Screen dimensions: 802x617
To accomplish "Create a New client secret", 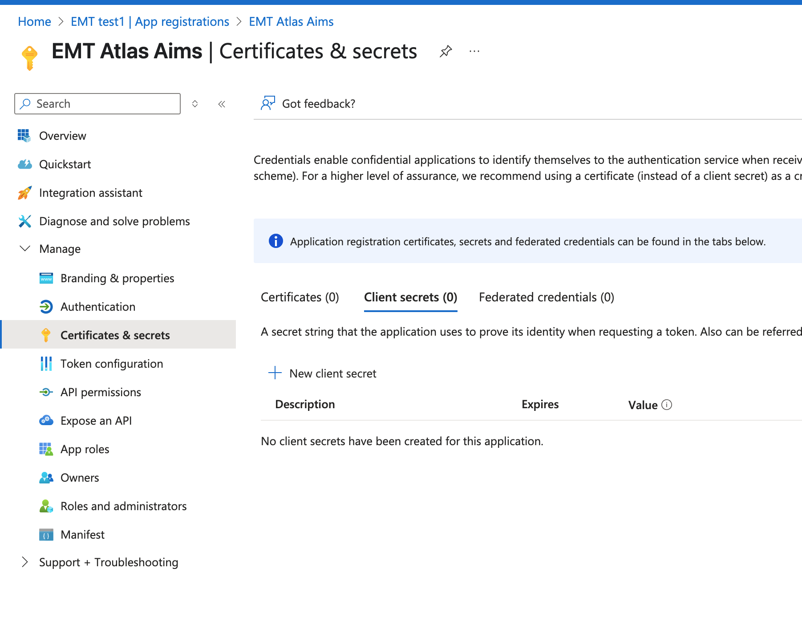I will (323, 373).
